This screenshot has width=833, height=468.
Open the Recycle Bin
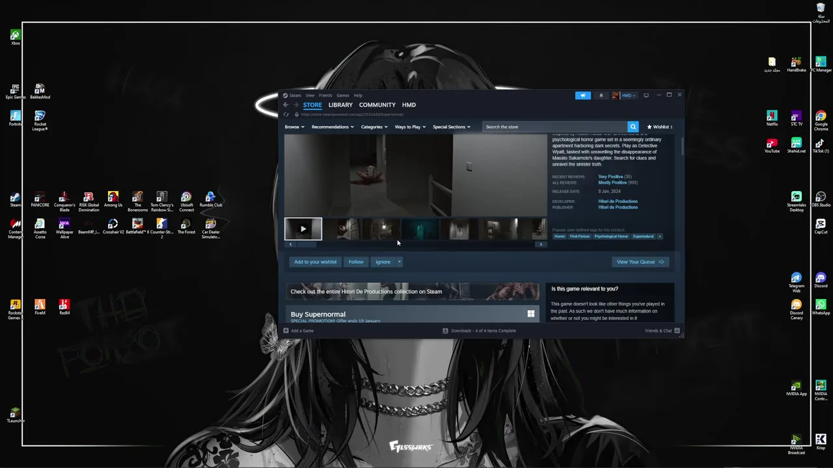pyautogui.click(x=821, y=12)
